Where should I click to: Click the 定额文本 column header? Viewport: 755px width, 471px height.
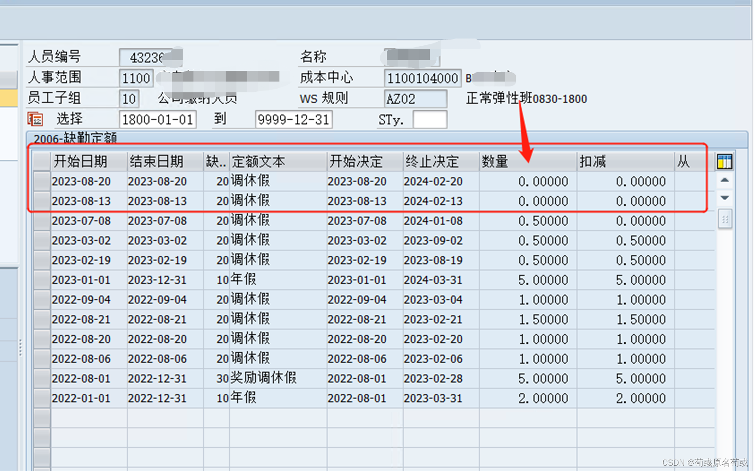tap(278, 161)
